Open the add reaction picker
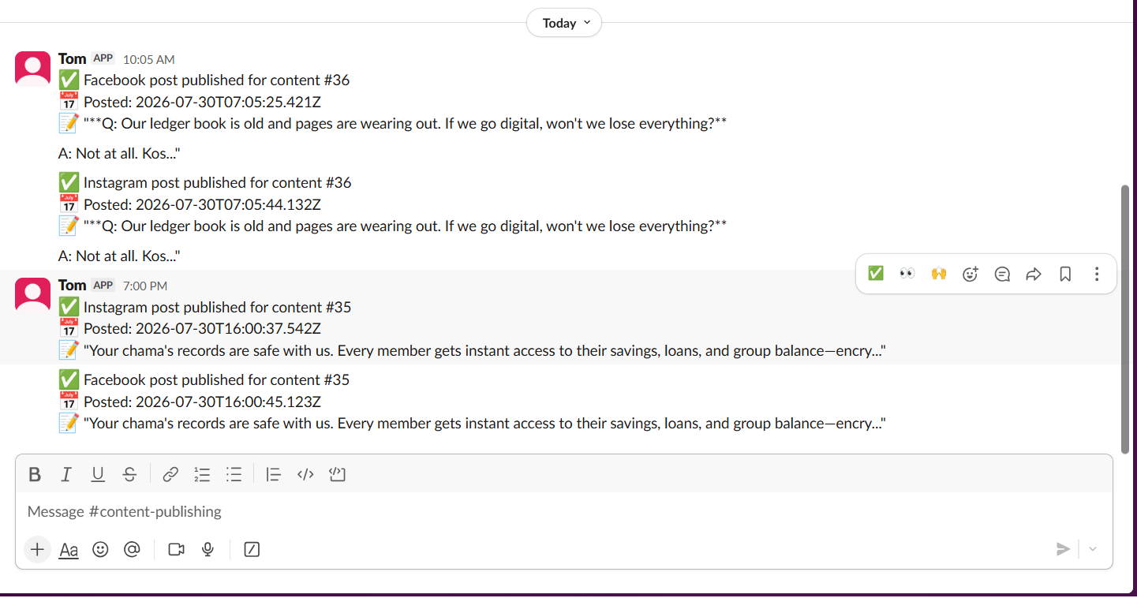The height and width of the screenshot is (598, 1137). pyautogui.click(x=971, y=274)
